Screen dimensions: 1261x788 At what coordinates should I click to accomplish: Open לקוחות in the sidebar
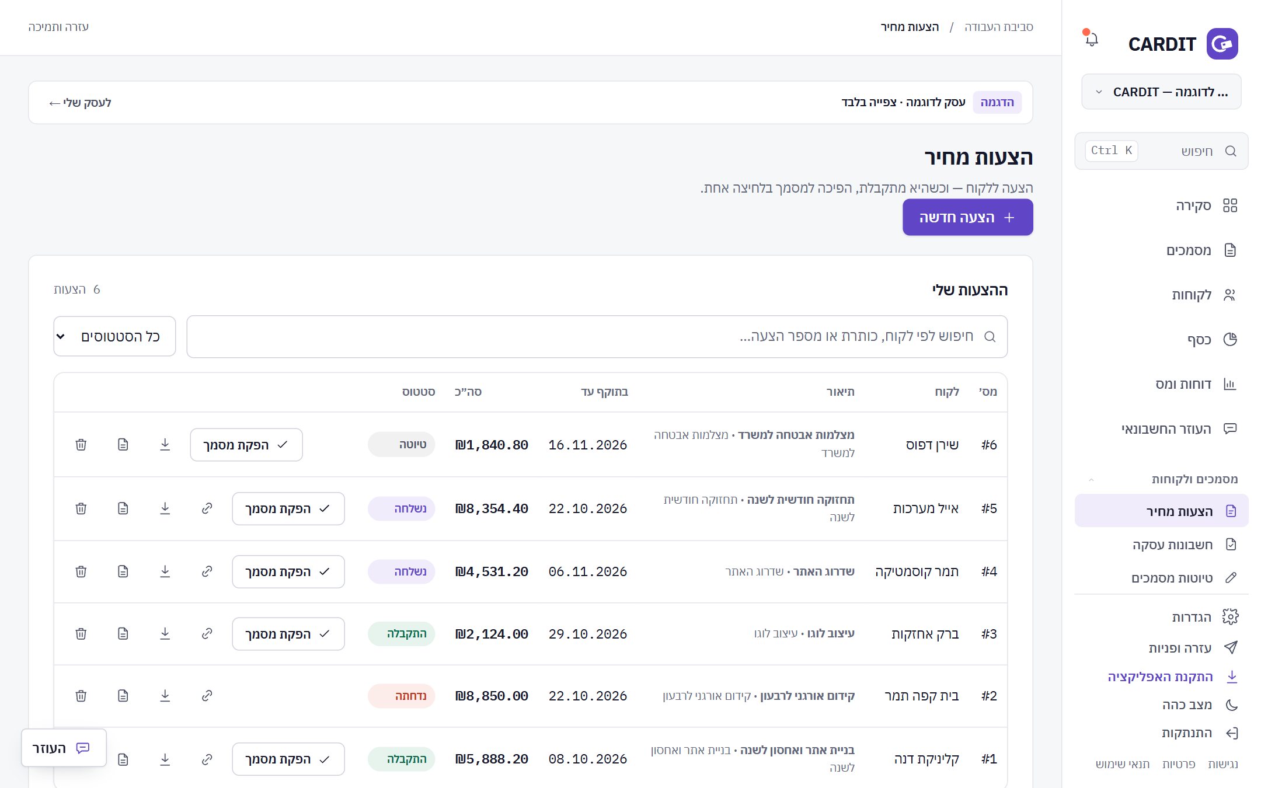pos(1161,295)
